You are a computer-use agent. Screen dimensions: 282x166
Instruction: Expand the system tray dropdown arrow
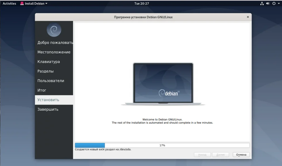(x=279, y=3)
